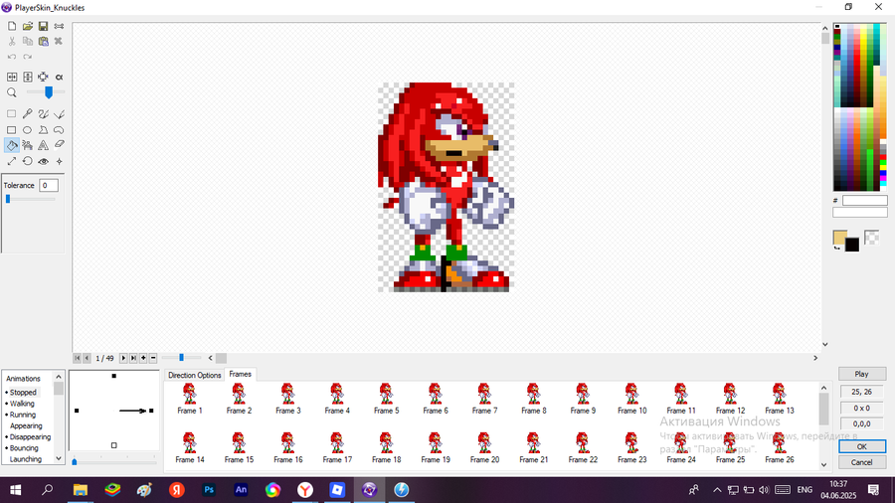Toggle the up direction square
The width and height of the screenshot is (895, 503).
114,376
